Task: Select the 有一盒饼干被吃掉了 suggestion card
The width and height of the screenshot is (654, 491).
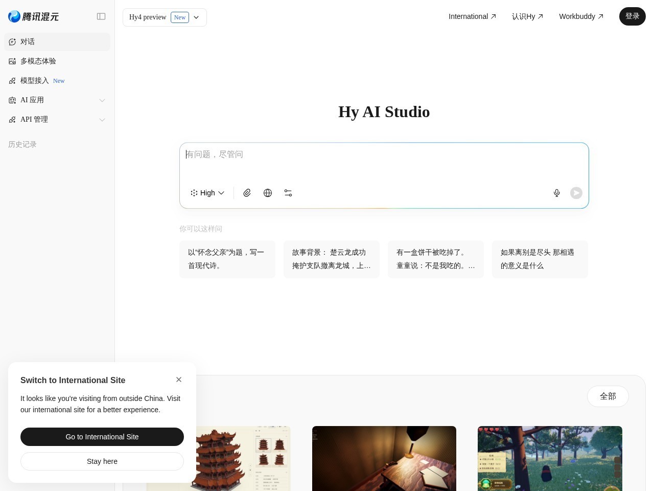Action: pos(436,259)
